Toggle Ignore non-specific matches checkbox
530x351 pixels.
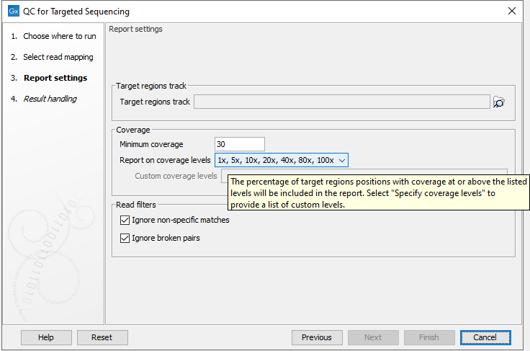pos(125,220)
